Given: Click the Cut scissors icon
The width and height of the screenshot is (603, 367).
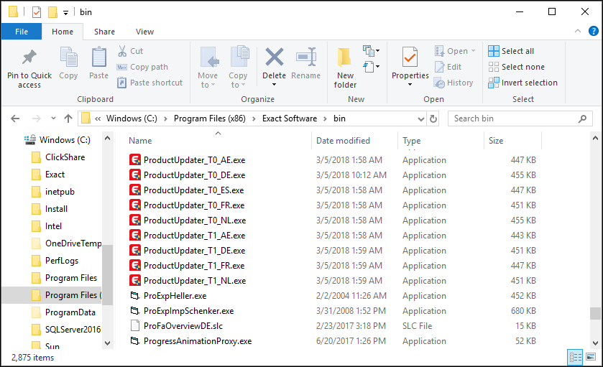Looking at the screenshot, I should [x=122, y=51].
